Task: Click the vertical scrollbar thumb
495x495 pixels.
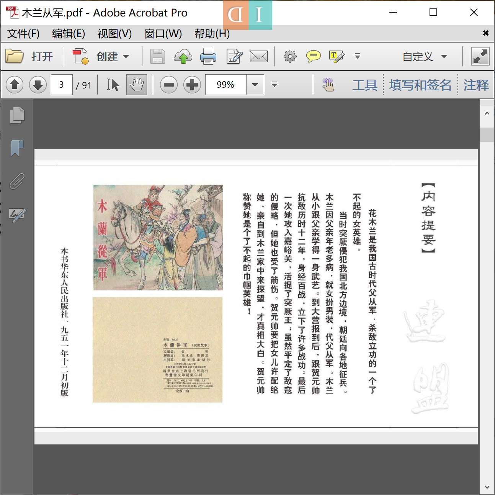Action: pos(487,135)
